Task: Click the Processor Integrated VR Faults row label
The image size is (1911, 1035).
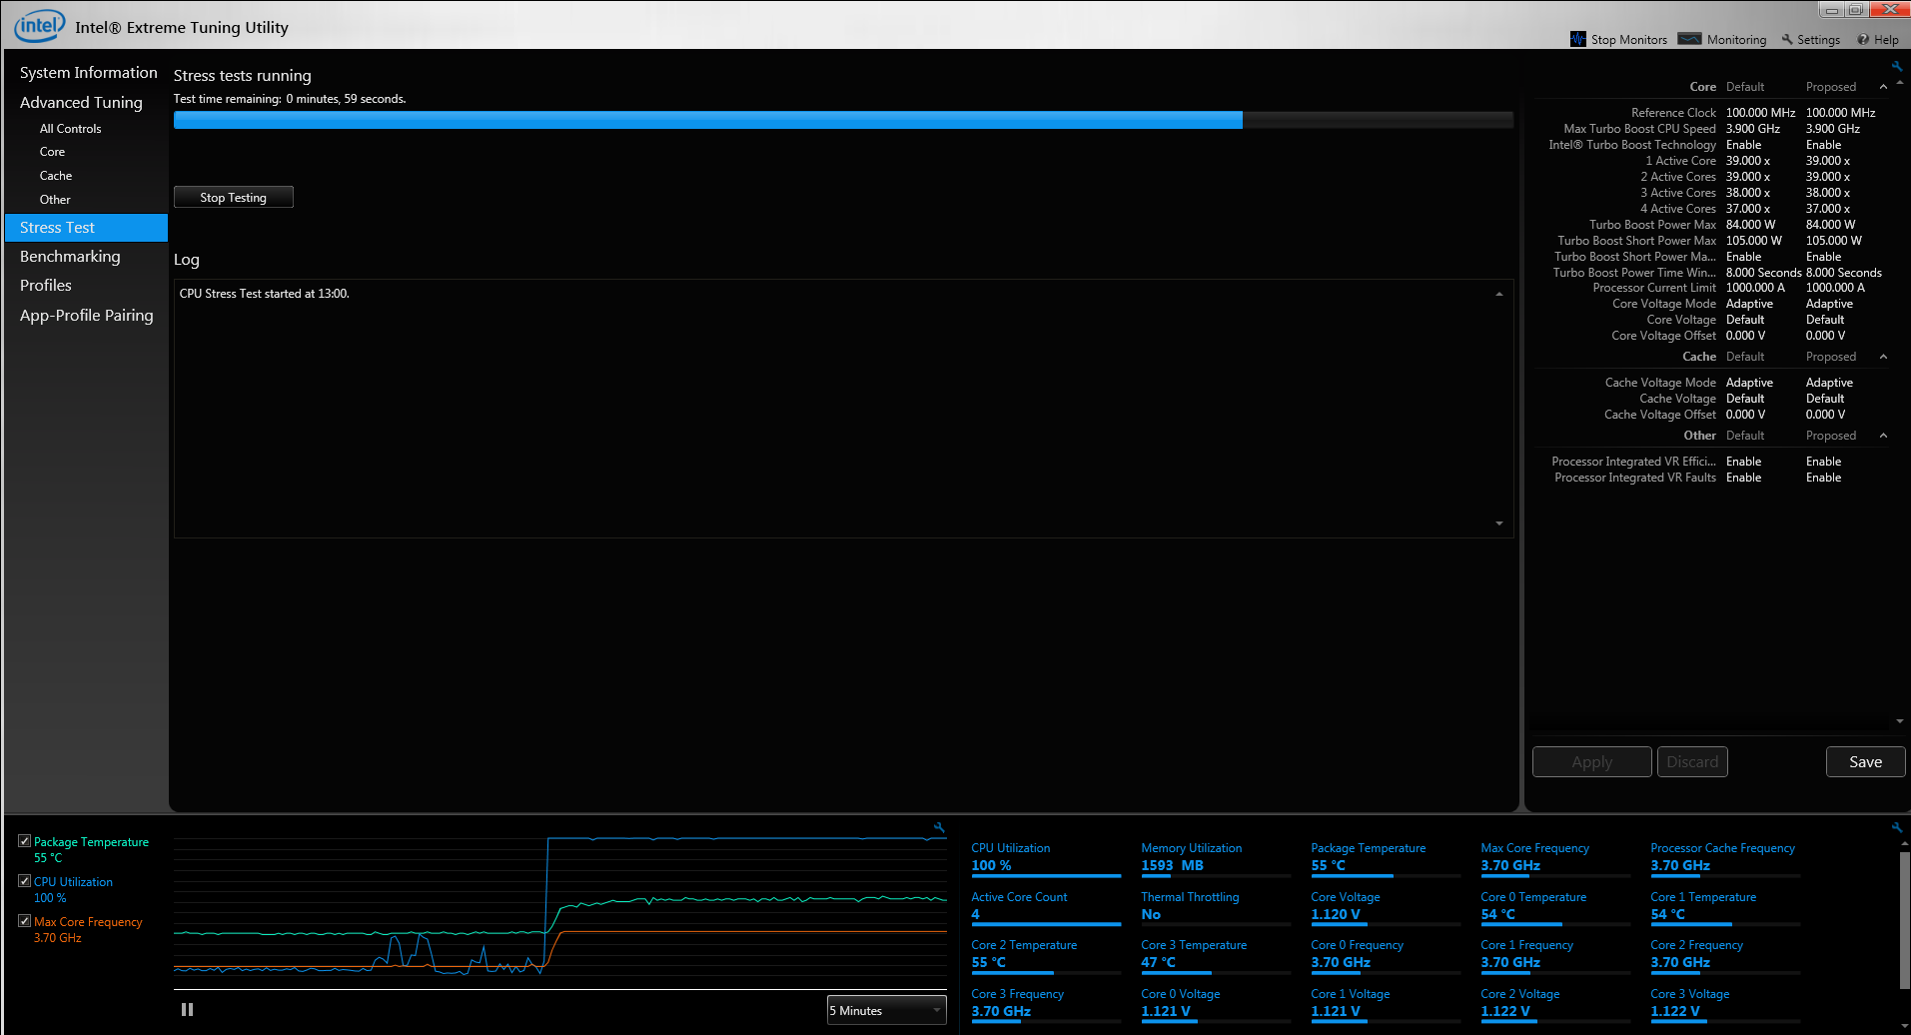Action: pyautogui.click(x=1635, y=478)
